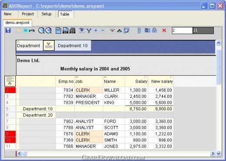The width and height of the screenshot is (226, 161).
Task: Click the funnel filter icon
Action: click(89, 31)
